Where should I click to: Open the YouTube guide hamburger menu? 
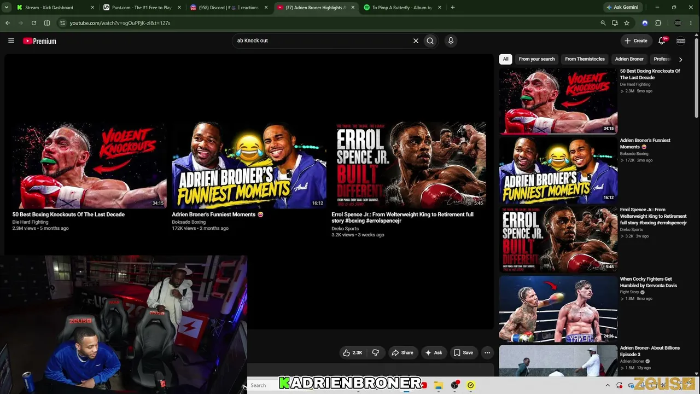[11, 40]
